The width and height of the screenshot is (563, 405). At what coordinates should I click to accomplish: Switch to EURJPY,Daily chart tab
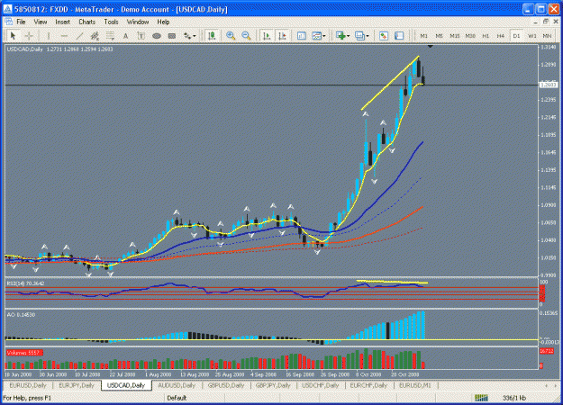pyautogui.click(x=77, y=385)
